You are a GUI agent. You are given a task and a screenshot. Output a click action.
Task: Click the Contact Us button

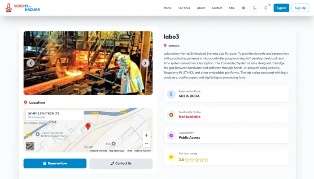tap(121, 163)
